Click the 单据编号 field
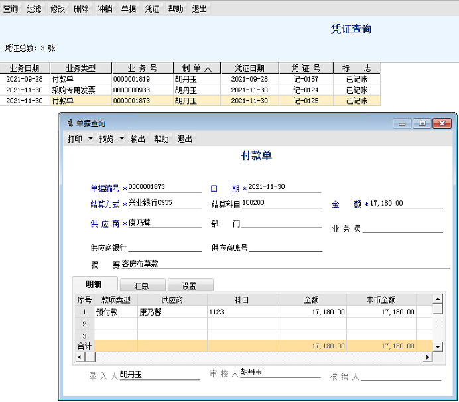The width and height of the screenshot is (459, 402). tap(164, 187)
